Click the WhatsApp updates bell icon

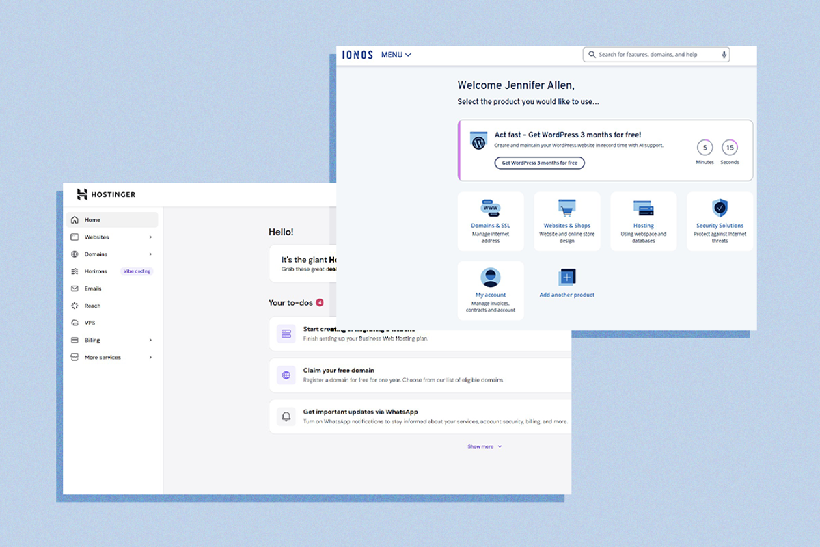(x=286, y=416)
